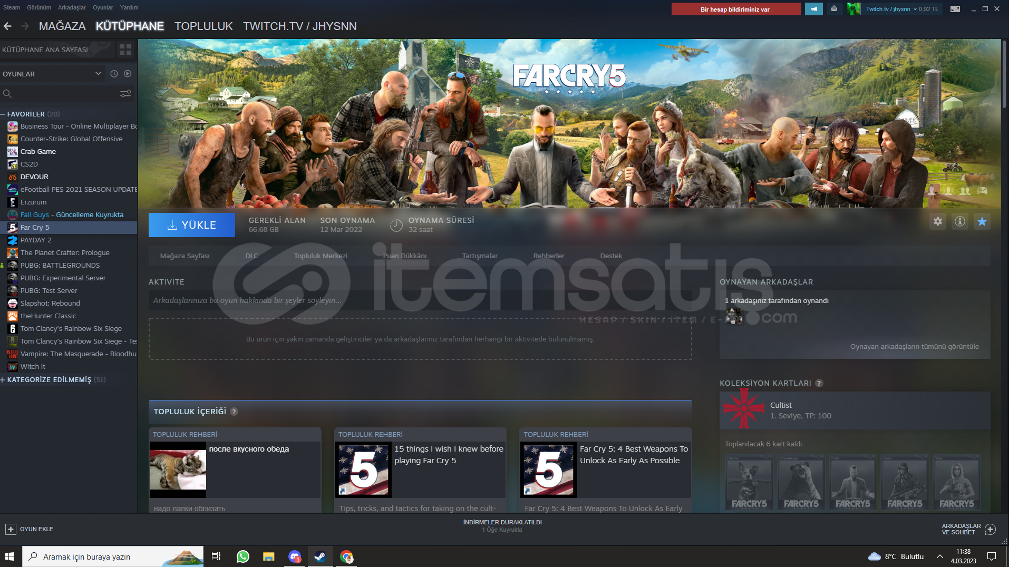
Task: Click the activity comment input field
Action: 420,300
